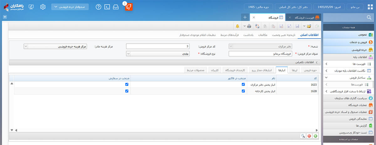
Task: Click the green add row button
Action: 315,136
